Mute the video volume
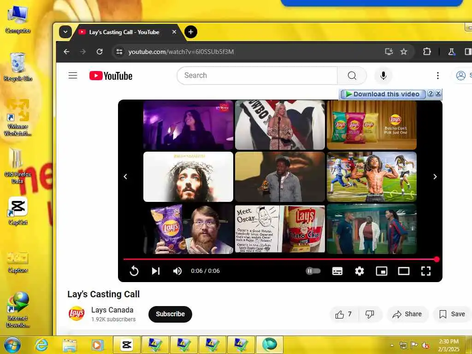Screen dimensions: 472x354 pos(177,271)
